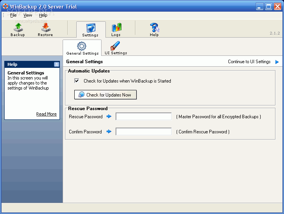Focus the Rescue Password field
The image size is (284, 214).
point(144,116)
